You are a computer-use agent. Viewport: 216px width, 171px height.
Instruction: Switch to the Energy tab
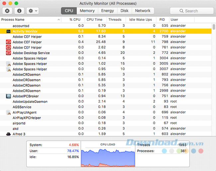(107, 11)
